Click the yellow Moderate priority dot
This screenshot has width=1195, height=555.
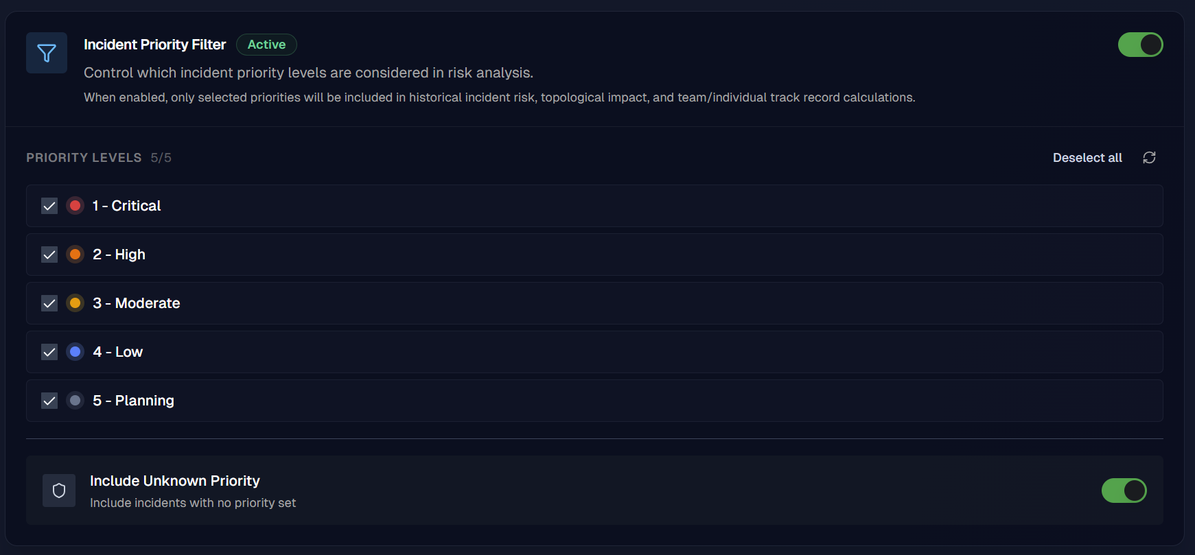tap(75, 303)
